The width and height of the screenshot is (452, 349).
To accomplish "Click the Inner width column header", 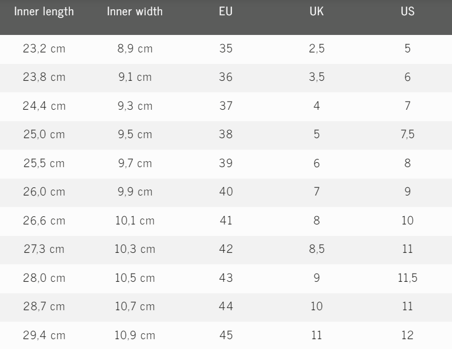I will pyautogui.click(x=135, y=12).
